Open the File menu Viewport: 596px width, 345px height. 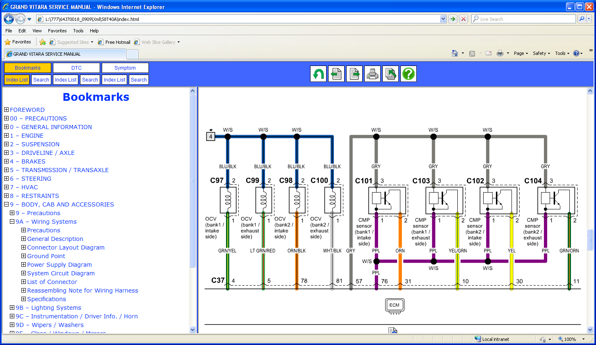(9, 31)
